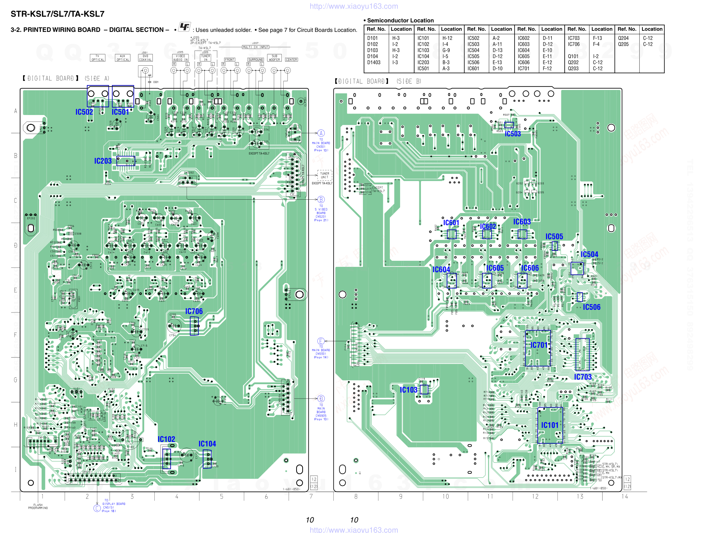The height and width of the screenshot is (533, 708).
Task: Click the DVD coaxial jack symbol J301
Action: point(145,71)
